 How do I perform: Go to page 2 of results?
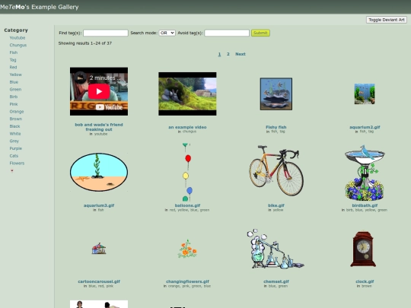pyautogui.click(x=228, y=54)
